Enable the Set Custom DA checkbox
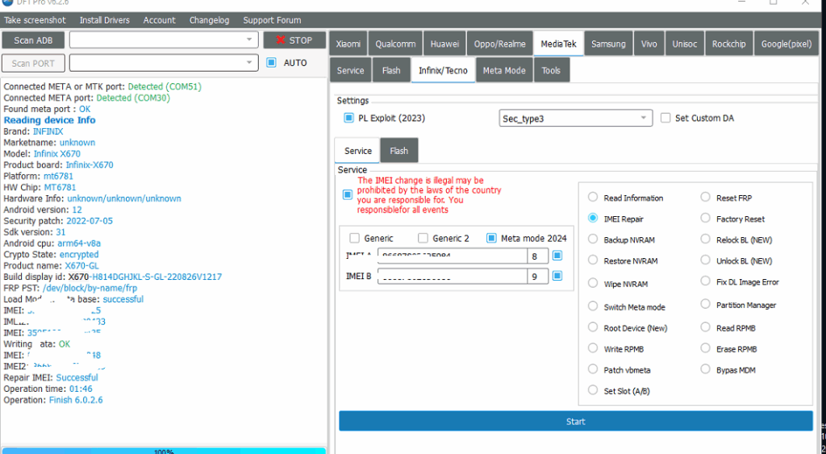 (665, 119)
